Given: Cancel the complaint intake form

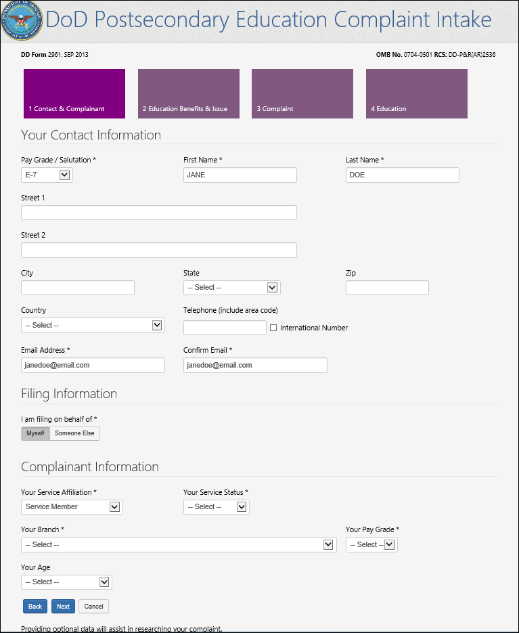Looking at the screenshot, I should [93, 607].
